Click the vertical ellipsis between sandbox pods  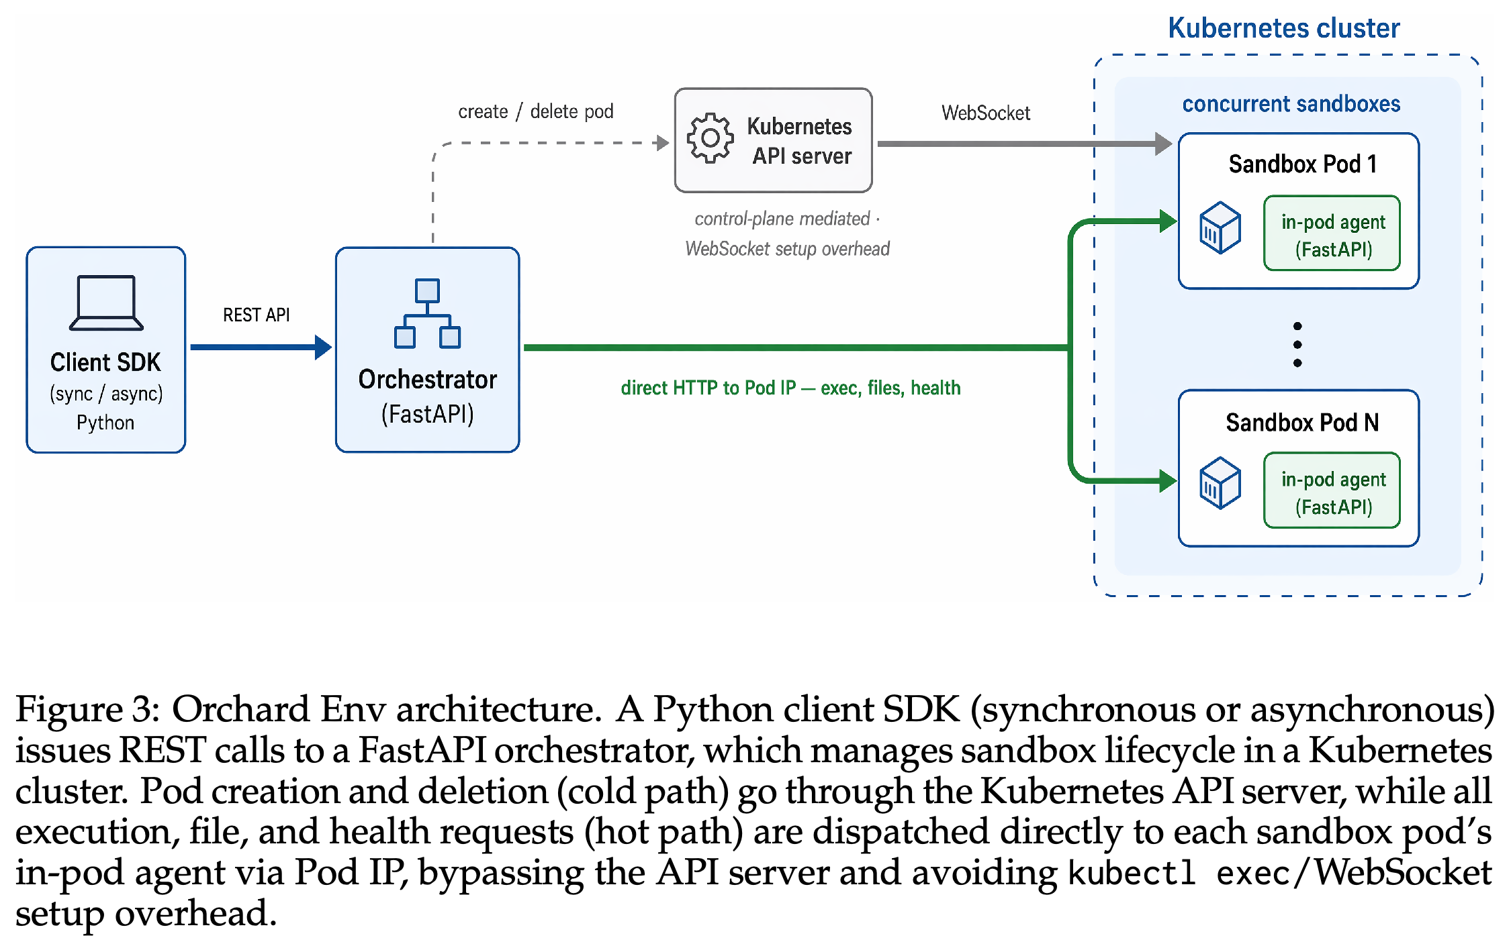pos(1297,345)
